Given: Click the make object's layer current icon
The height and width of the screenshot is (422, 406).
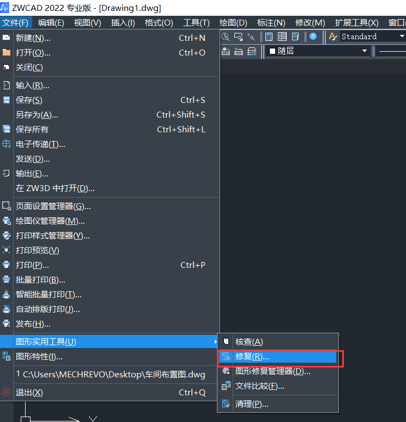Looking at the screenshot, I should click(x=226, y=51).
